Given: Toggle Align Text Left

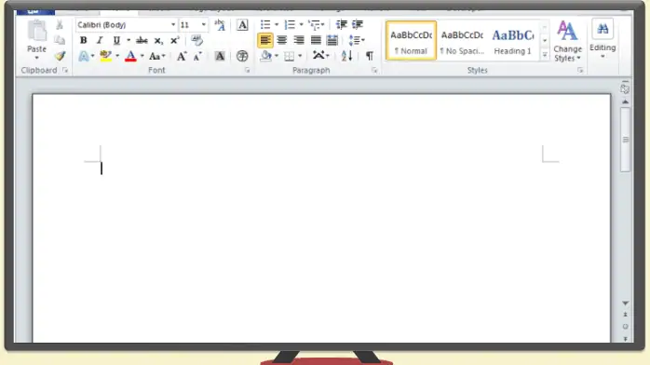Looking at the screenshot, I should 265,40.
